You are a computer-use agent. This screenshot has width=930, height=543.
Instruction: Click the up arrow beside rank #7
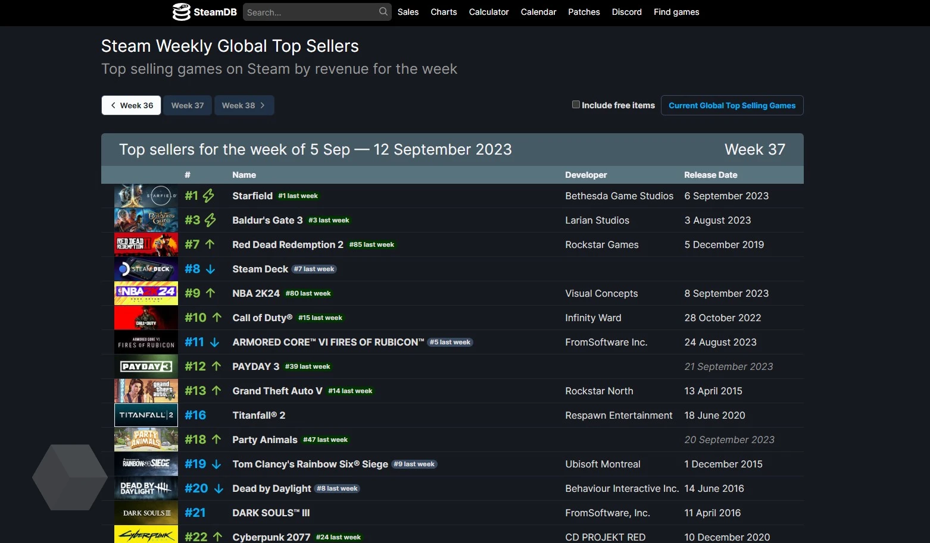coord(210,244)
